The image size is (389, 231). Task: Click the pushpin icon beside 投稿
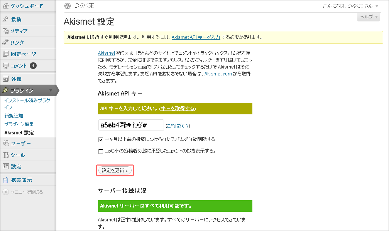pyautogui.click(x=5, y=19)
